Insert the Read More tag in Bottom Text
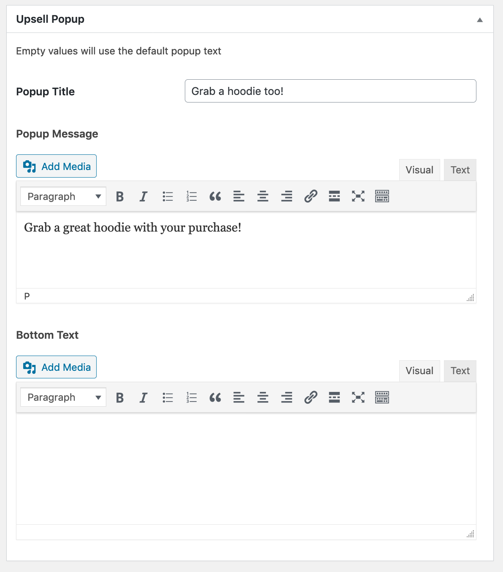The height and width of the screenshot is (572, 503). click(x=334, y=397)
